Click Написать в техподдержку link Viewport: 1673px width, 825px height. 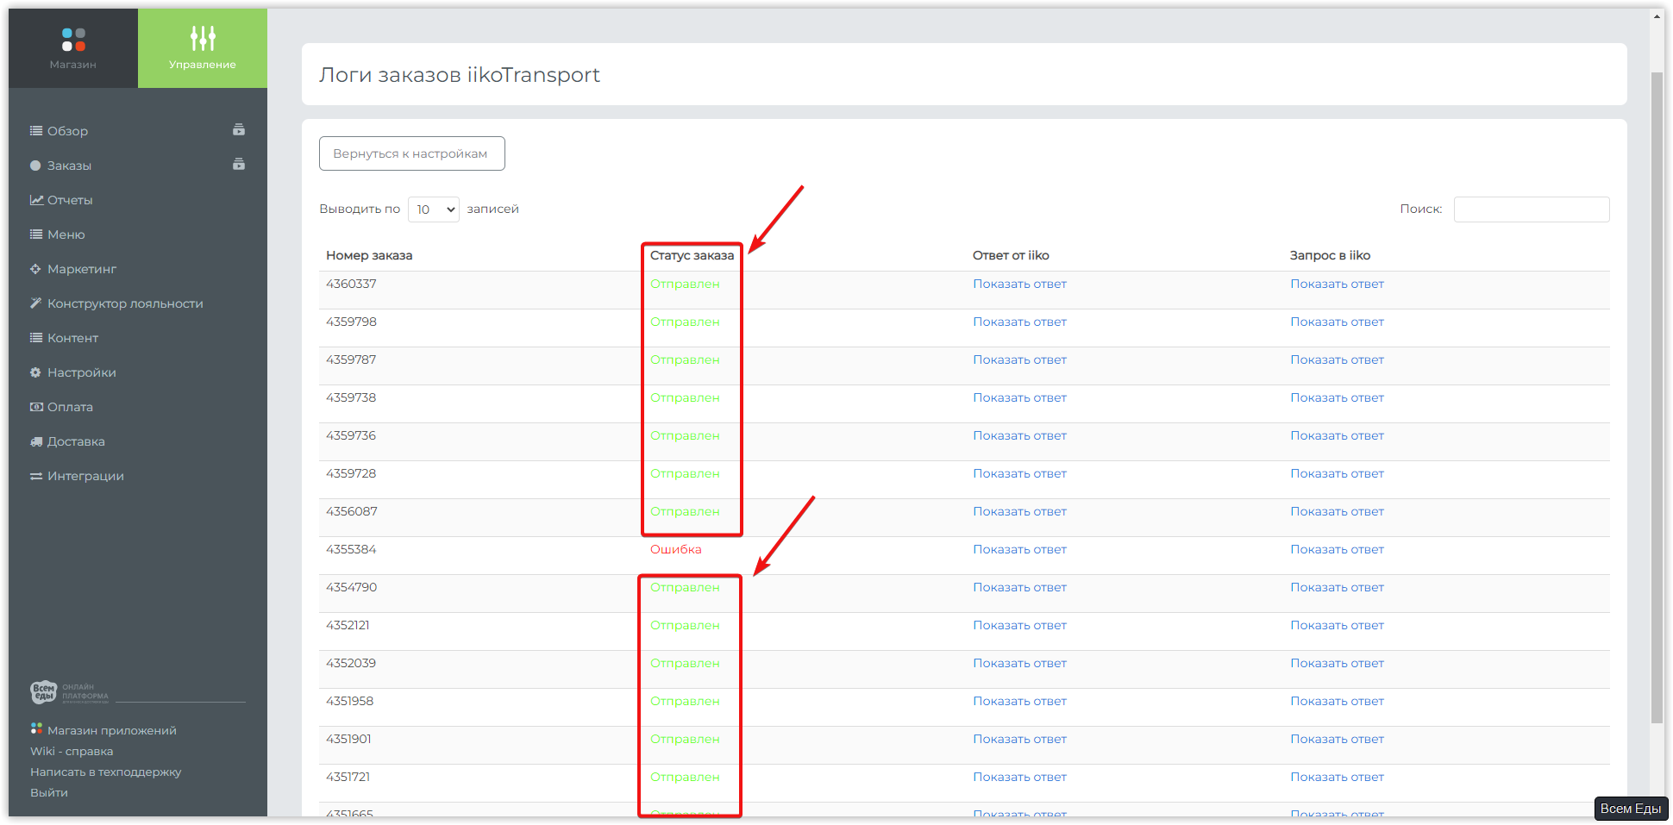pos(105,772)
